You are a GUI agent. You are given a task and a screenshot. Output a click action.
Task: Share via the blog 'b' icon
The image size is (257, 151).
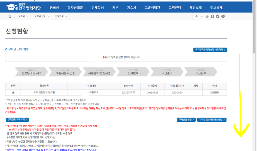click(223, 16)
